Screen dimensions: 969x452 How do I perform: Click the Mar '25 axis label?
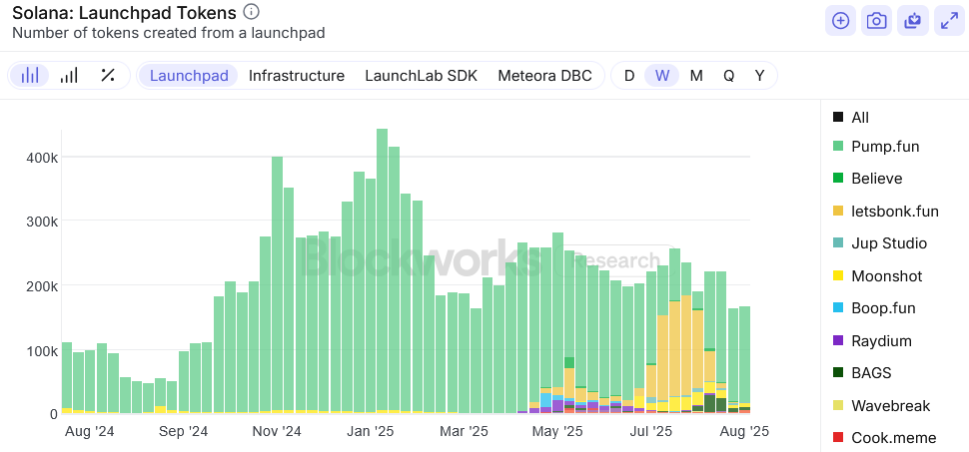(465, 431)
